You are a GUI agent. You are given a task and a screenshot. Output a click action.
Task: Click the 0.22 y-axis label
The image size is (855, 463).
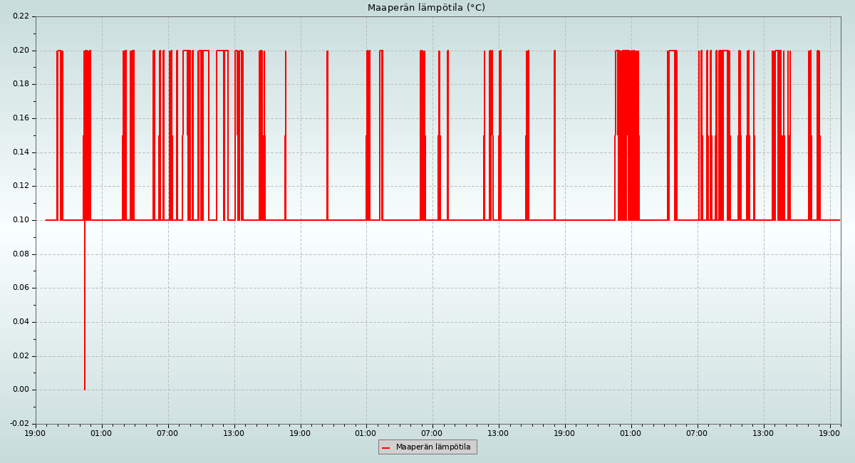pos(21,16)
